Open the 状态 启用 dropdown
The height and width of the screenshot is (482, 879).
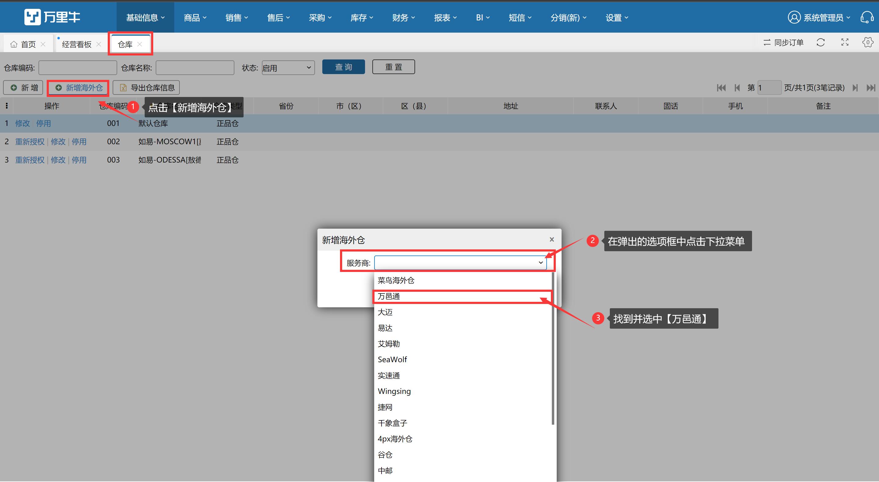pos(288,67)
